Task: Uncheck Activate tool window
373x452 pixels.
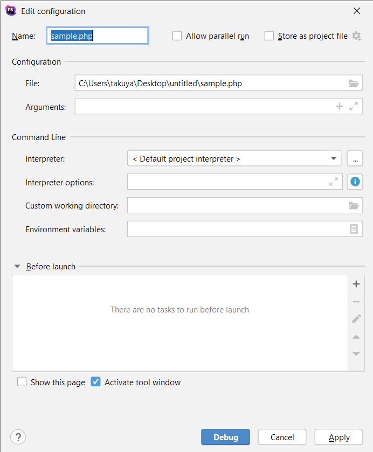Action: (x=96, y=382)
